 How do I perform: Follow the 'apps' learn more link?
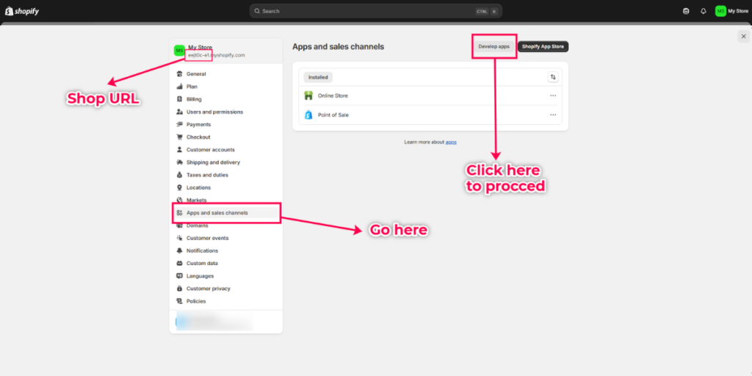tap(451, 142)
